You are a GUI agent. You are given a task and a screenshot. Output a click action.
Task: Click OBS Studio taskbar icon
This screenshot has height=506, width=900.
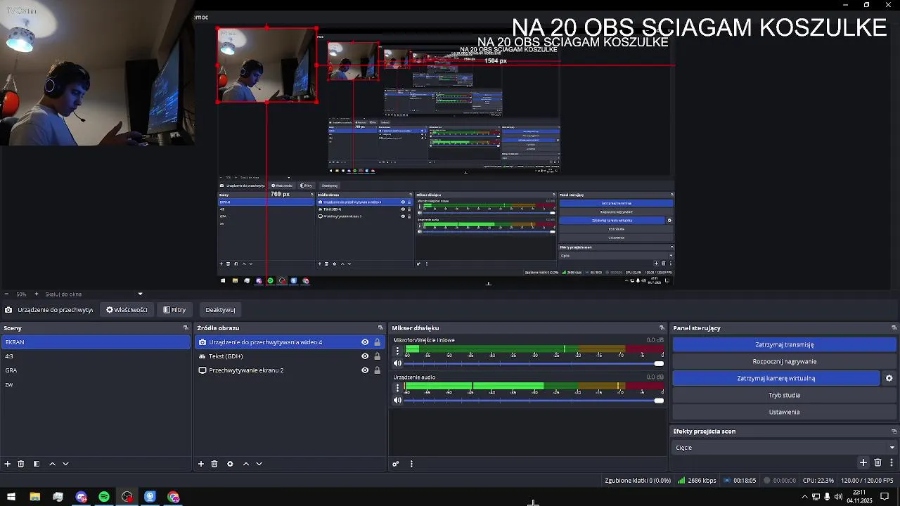(127, 497)
